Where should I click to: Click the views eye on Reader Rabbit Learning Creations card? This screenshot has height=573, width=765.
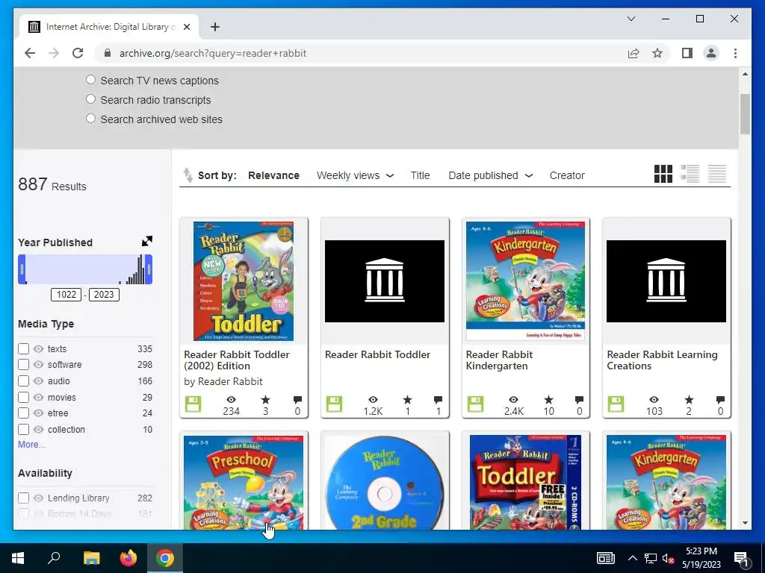654,400
